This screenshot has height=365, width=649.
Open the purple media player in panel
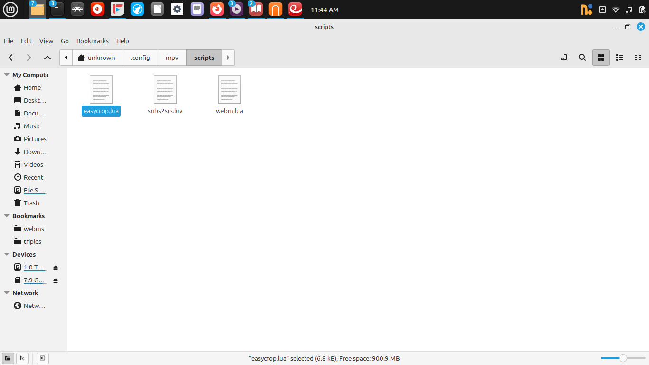pos(237,10)
